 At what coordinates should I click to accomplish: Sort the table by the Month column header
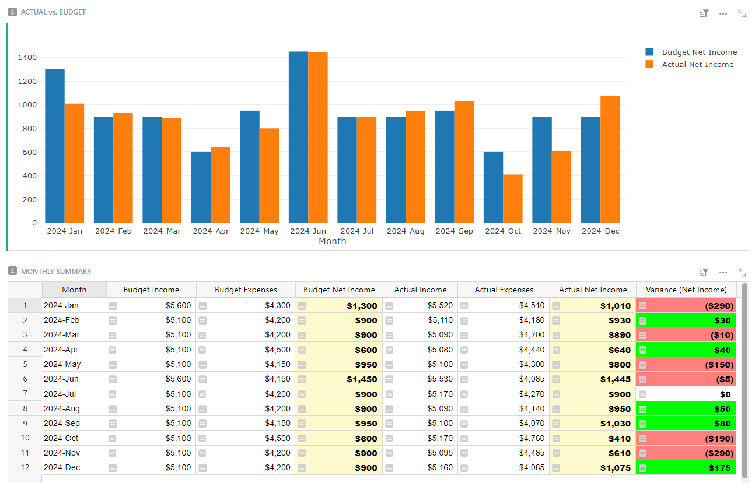coord(74,290)
